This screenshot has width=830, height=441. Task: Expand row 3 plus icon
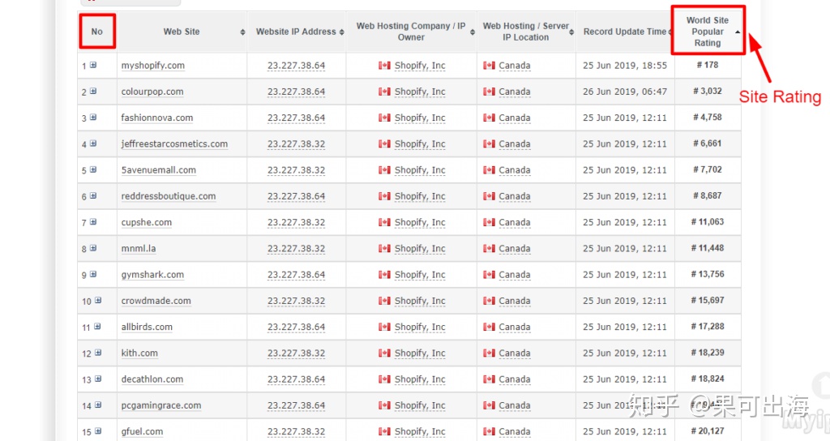tap(93, 117)
